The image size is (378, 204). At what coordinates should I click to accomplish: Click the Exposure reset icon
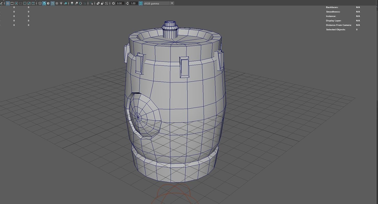click(113, 3)
